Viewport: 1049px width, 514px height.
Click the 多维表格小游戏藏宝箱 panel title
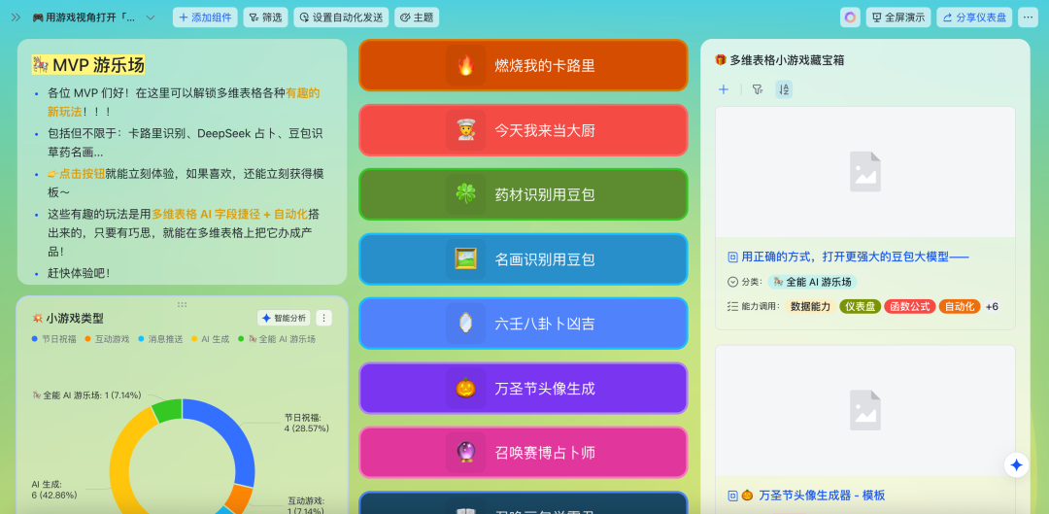(x=787, y=59)
